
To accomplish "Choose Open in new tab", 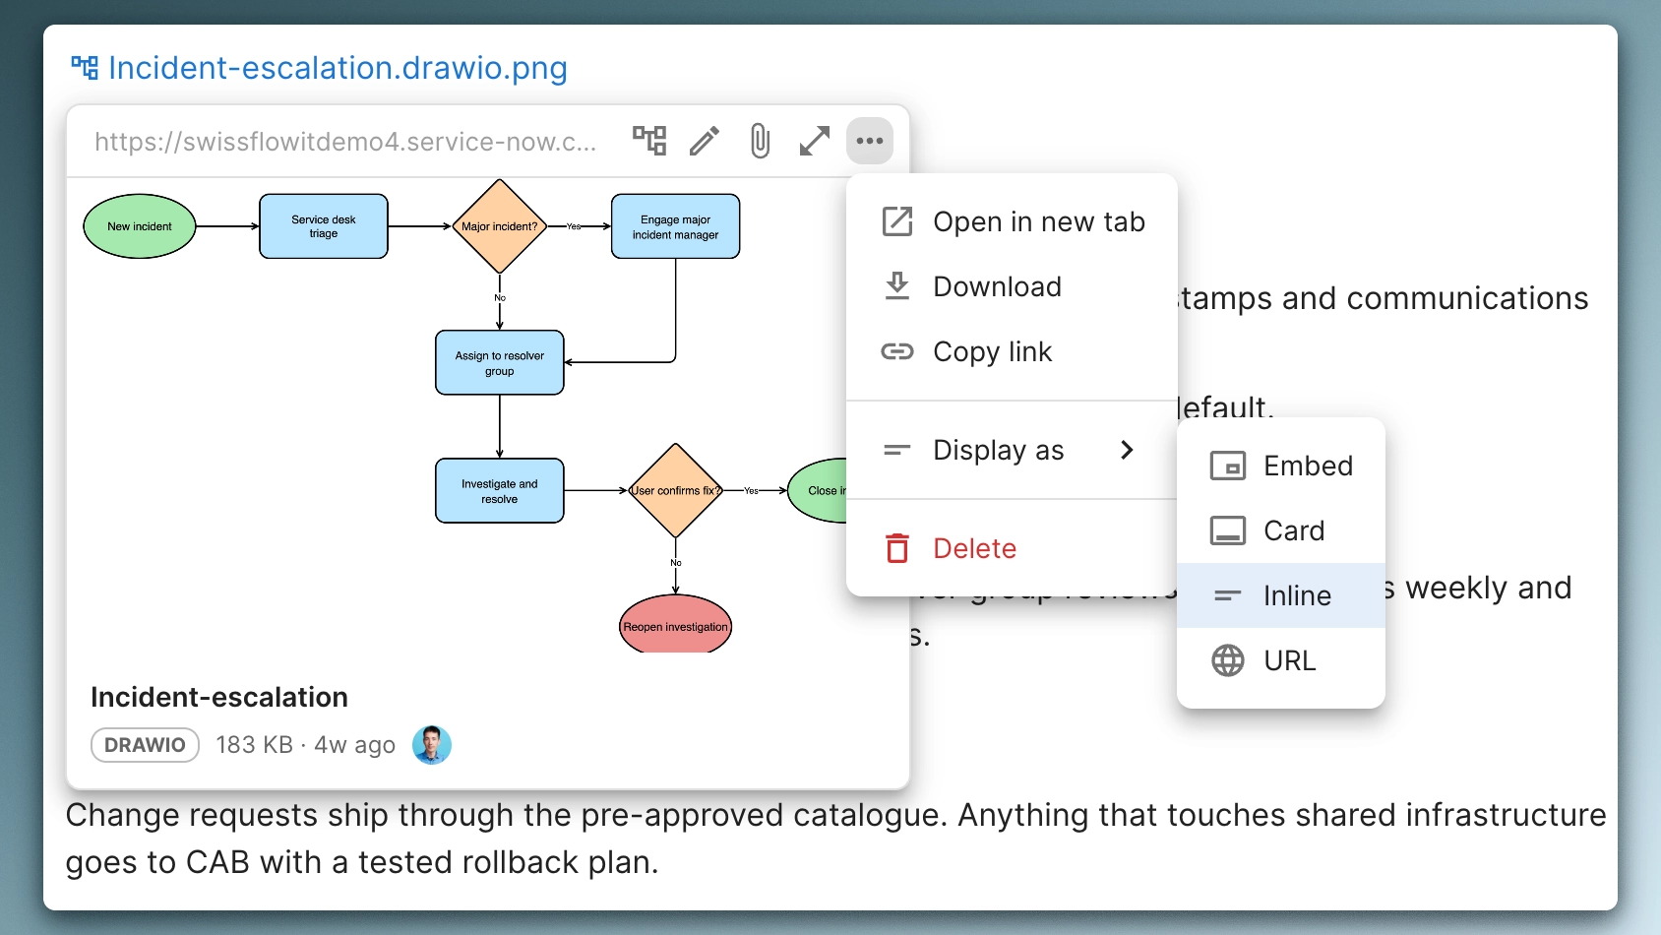I will tap(1012, 221).
